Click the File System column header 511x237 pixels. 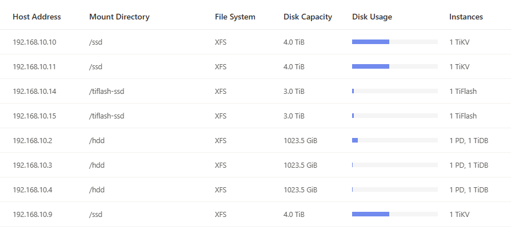(235, 17)
